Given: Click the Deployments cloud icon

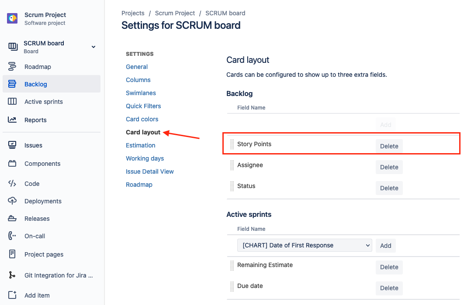Looking at the screenshot, I should (12, 201).
